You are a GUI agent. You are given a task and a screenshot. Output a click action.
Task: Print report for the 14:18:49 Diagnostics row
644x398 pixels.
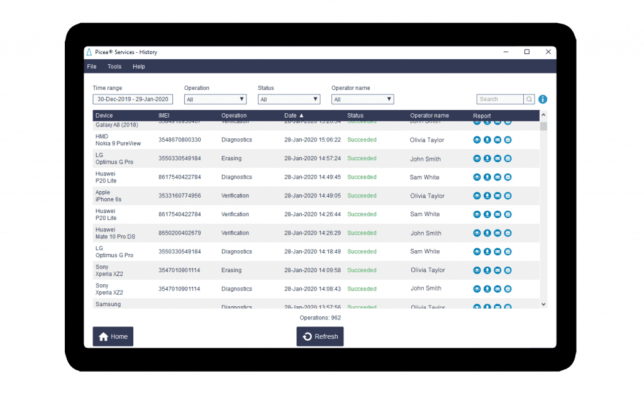tap(508, 252)
